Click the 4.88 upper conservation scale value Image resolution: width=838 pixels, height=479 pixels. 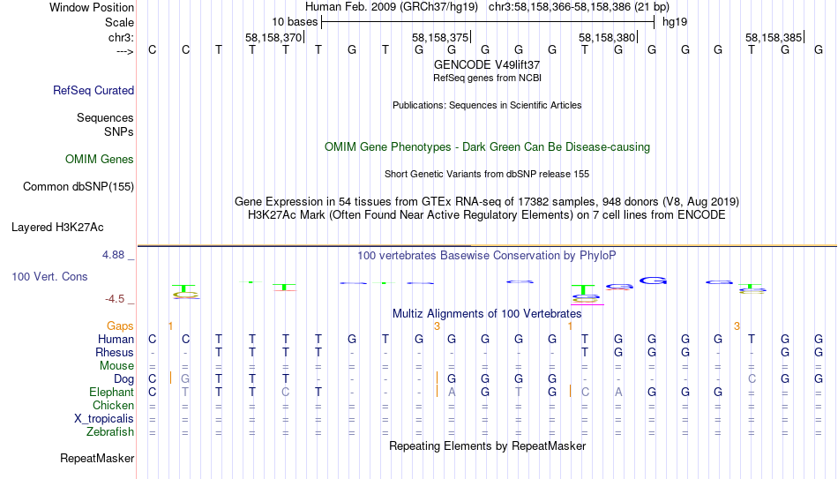(113, 255)
